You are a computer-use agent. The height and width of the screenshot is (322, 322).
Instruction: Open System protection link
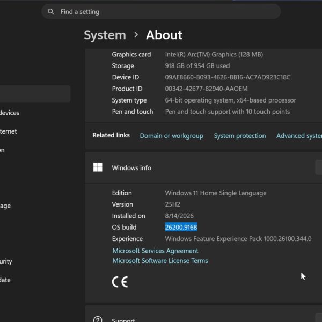(240, 136)
